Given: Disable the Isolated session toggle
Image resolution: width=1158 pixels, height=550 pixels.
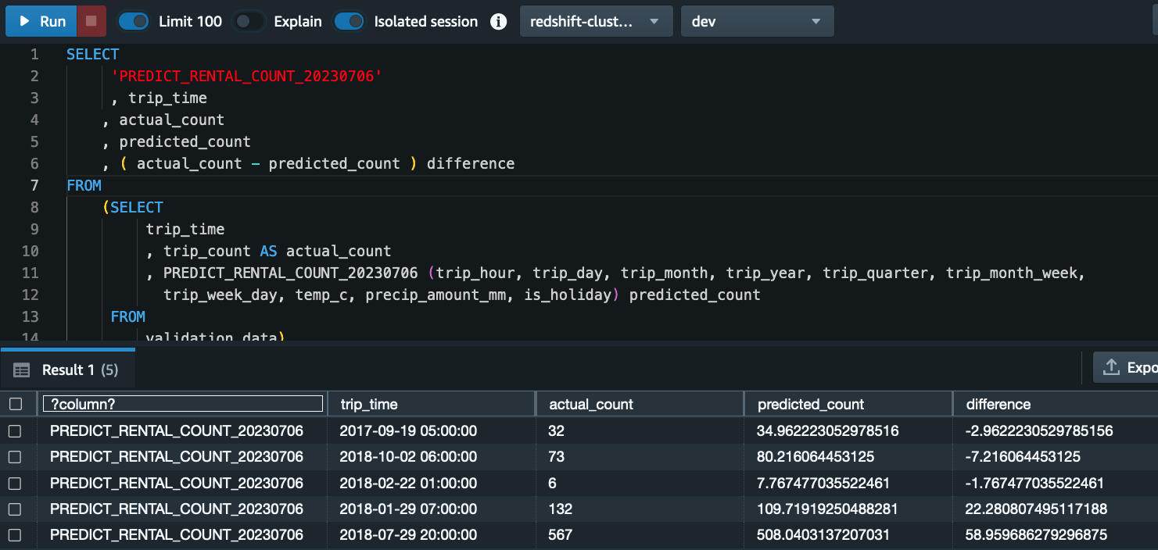Looking at the screenshot, I should point(349,21).
